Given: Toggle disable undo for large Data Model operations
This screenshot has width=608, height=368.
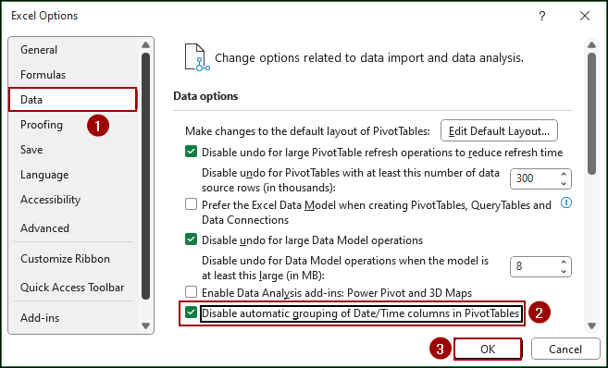Looking at the screenshot, I should coord(191,239).
